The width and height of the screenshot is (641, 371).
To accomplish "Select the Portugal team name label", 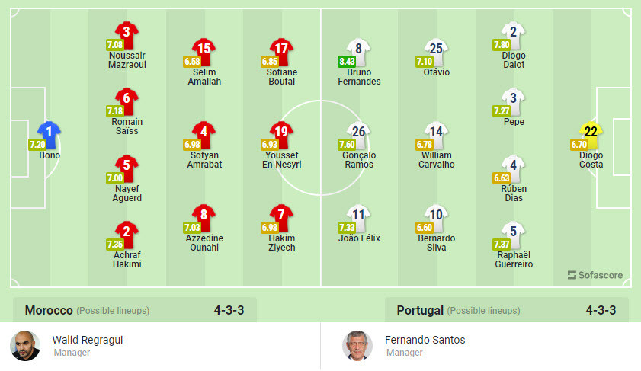I will [420, 311].
